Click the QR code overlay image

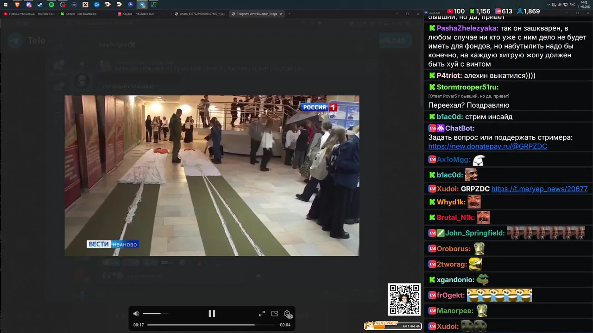click(x=404, y=300)
